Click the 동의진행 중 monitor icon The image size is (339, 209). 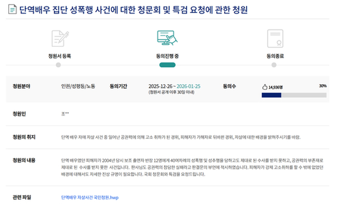click(x=167, y=38)
